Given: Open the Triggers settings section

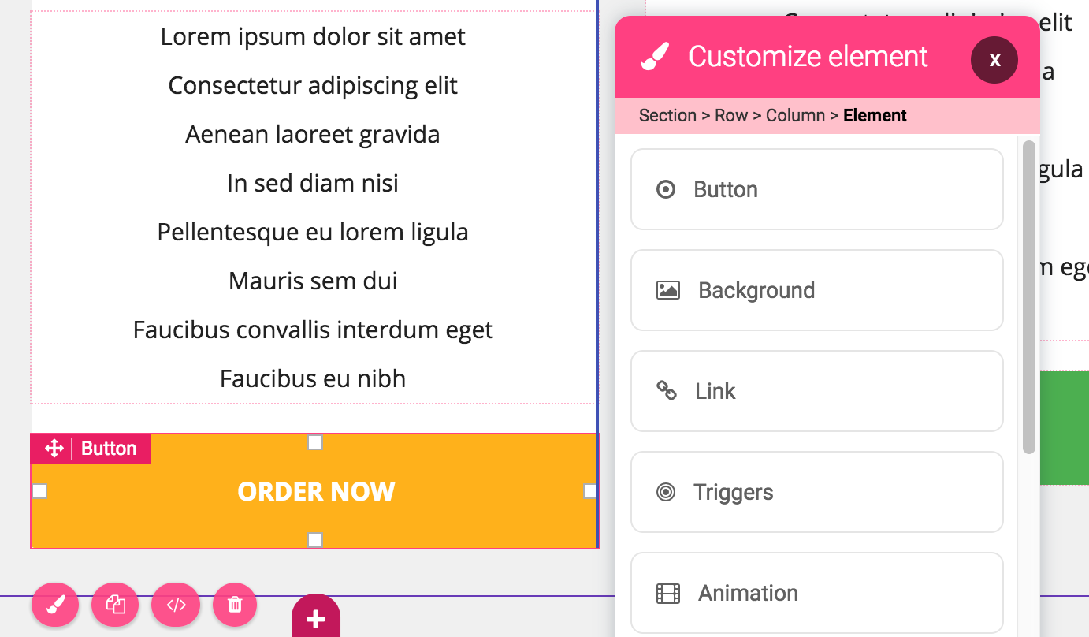Looking at the screenshot, I should click(x=816, y=492).
